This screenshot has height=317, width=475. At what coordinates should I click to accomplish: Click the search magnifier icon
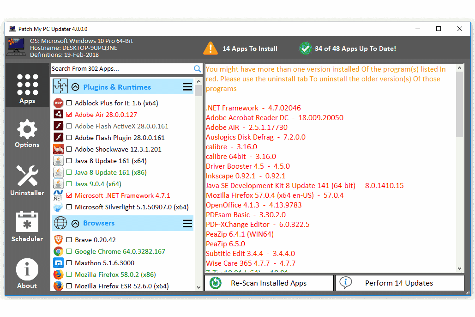tap(198, 68)
